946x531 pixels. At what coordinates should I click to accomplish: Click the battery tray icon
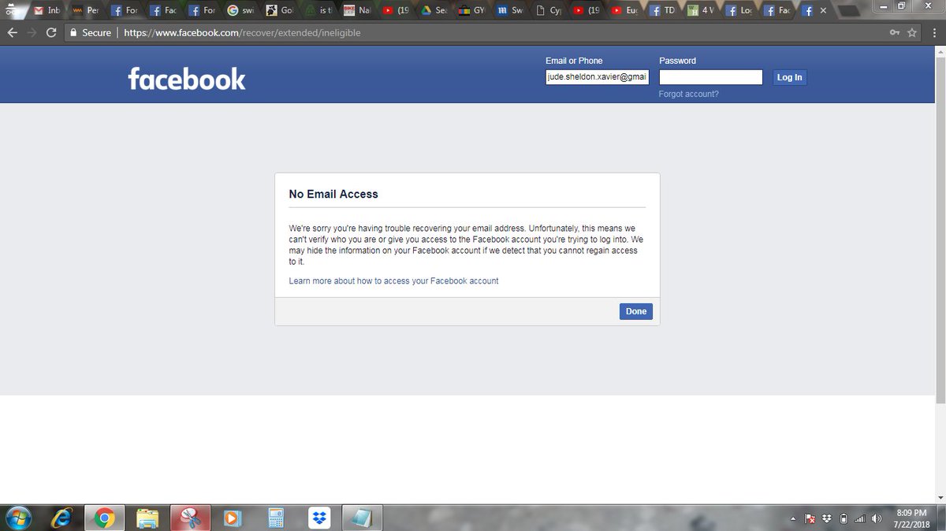[843, 518]
